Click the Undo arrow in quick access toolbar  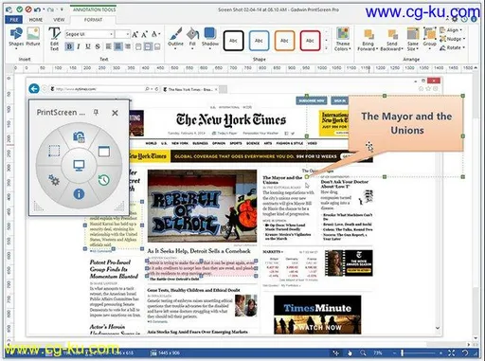tap(37, 9)
